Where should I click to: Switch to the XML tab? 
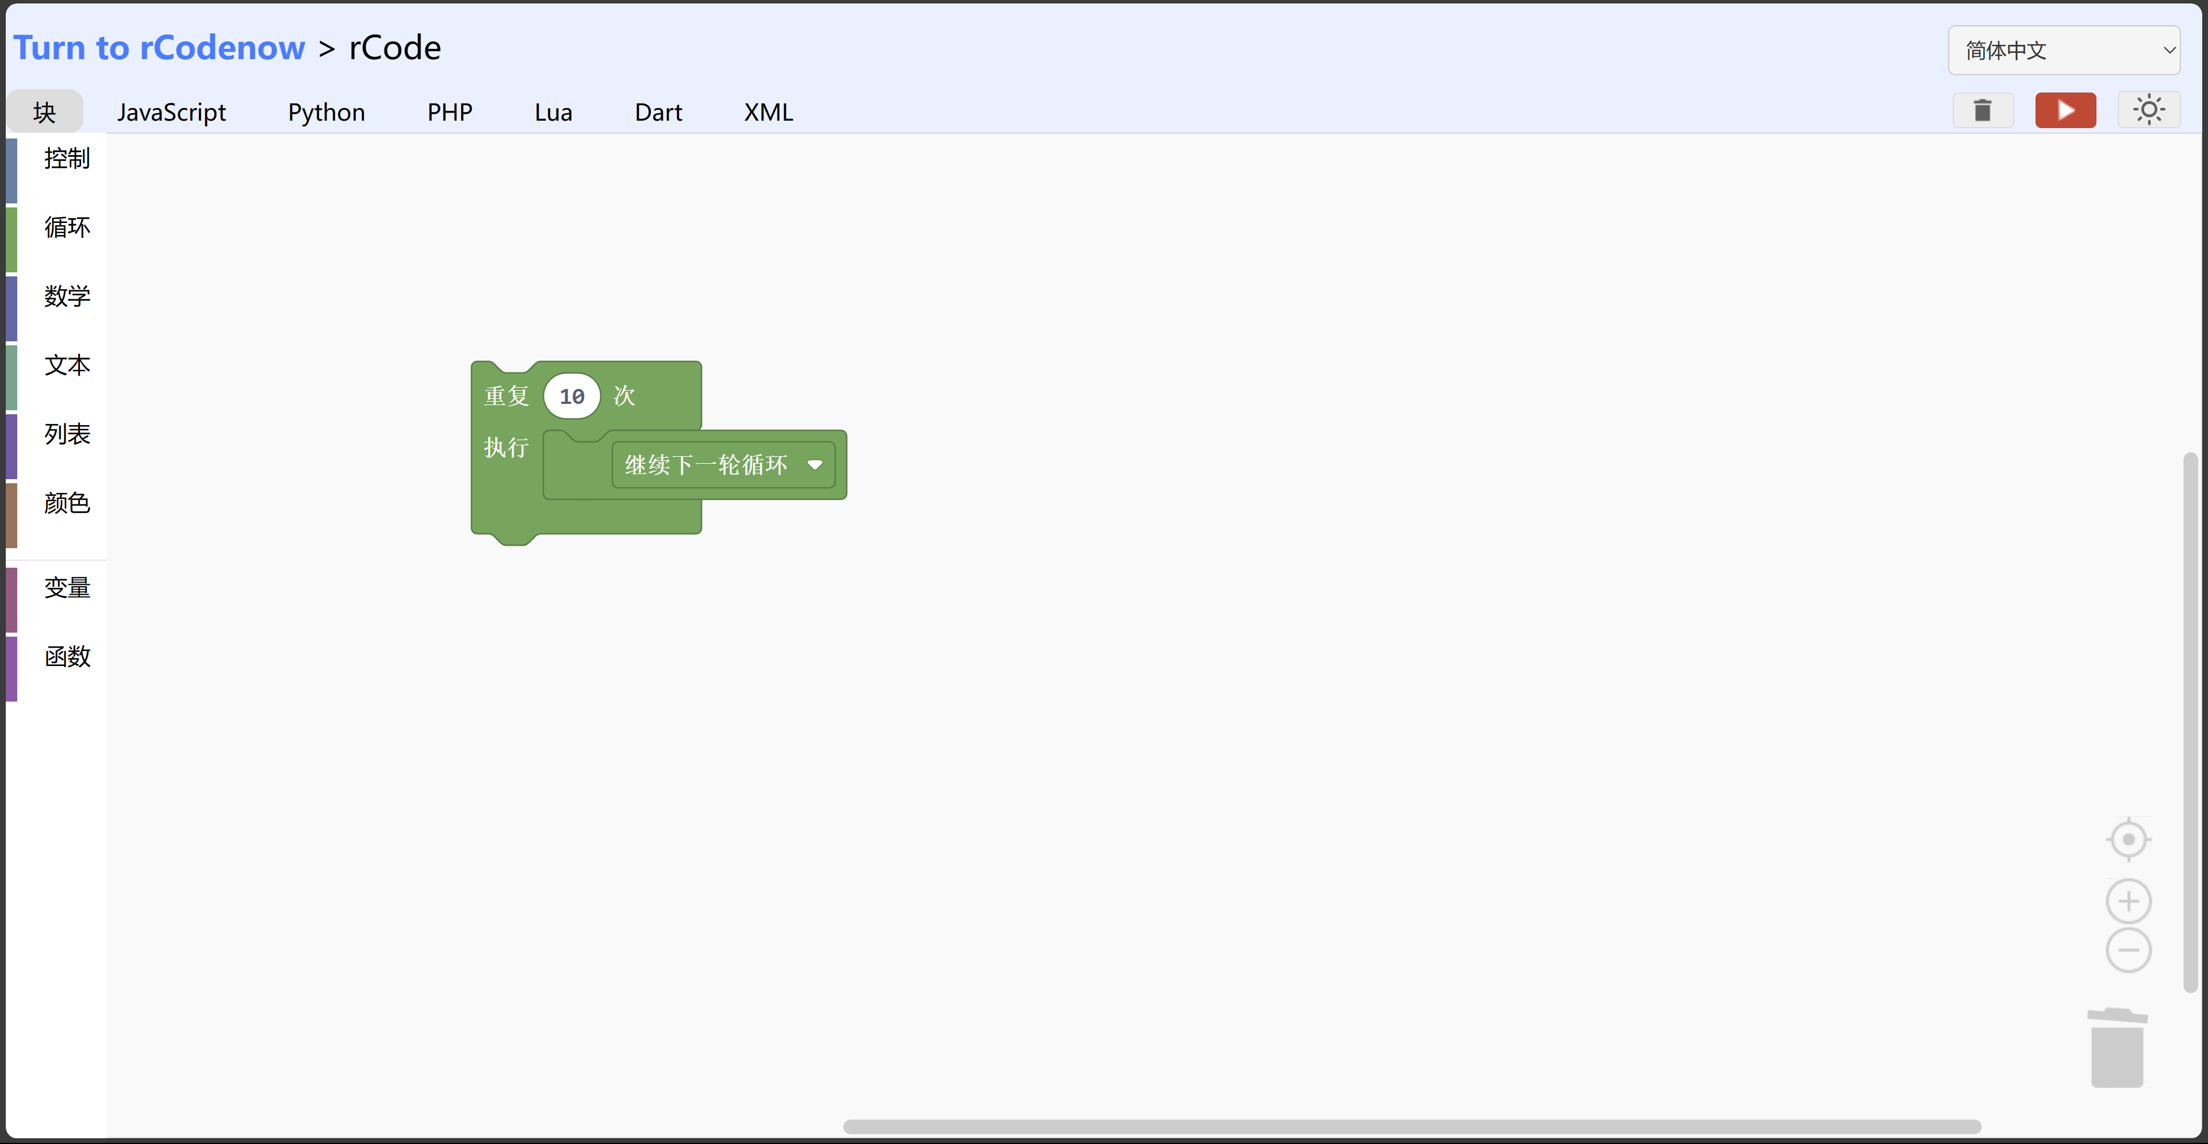click(x=767, y=111)
